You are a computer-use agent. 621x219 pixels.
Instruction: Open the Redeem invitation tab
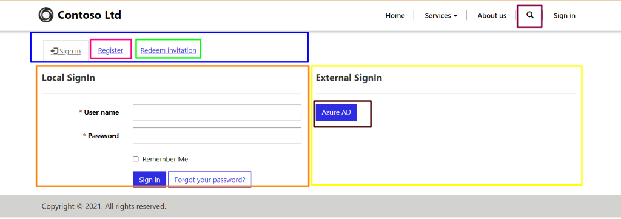coord(169,50)
